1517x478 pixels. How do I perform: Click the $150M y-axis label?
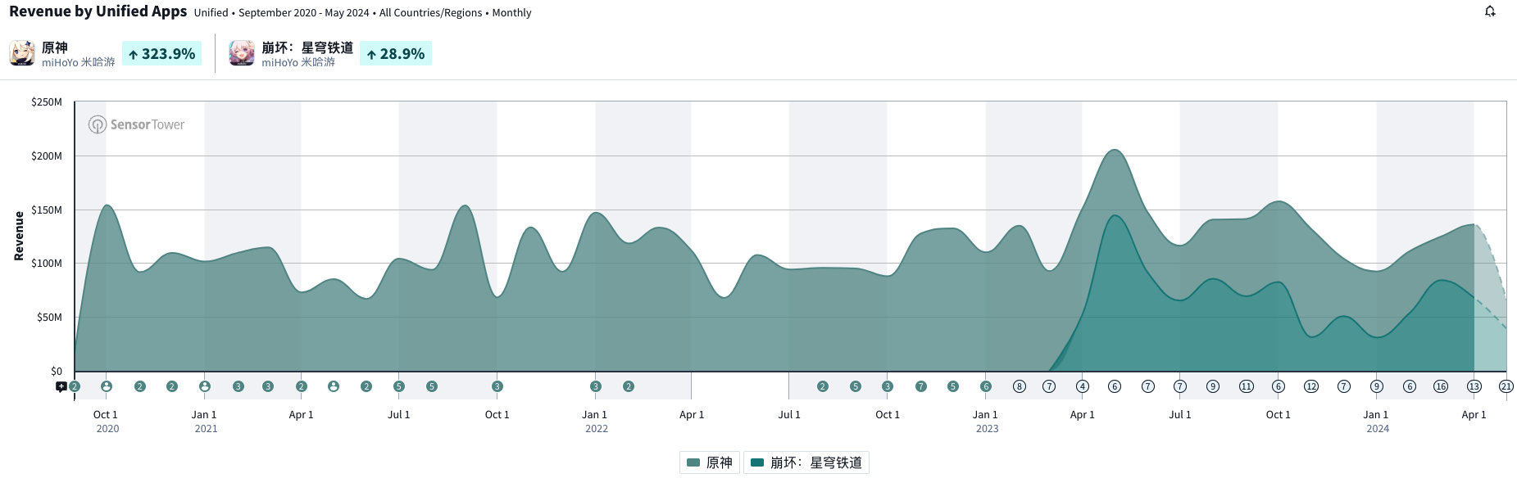click(x=47, y=210)
